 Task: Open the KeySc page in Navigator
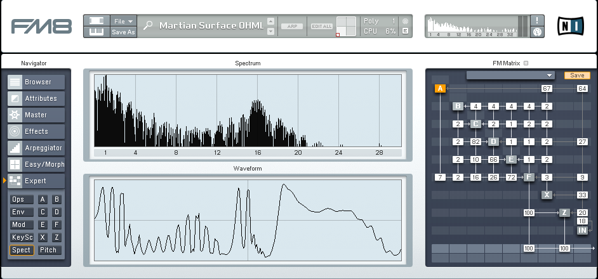click(x=22, y=237)
